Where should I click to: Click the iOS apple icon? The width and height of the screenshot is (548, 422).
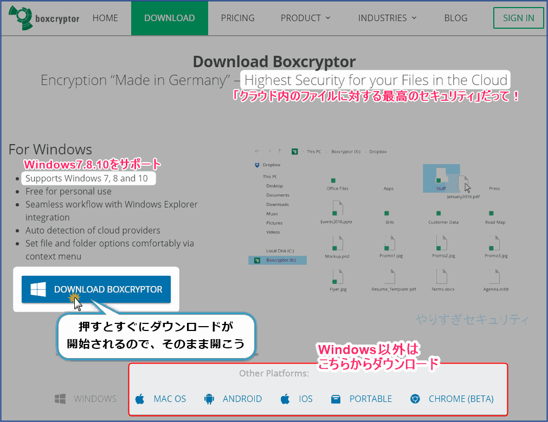[285, 399]
